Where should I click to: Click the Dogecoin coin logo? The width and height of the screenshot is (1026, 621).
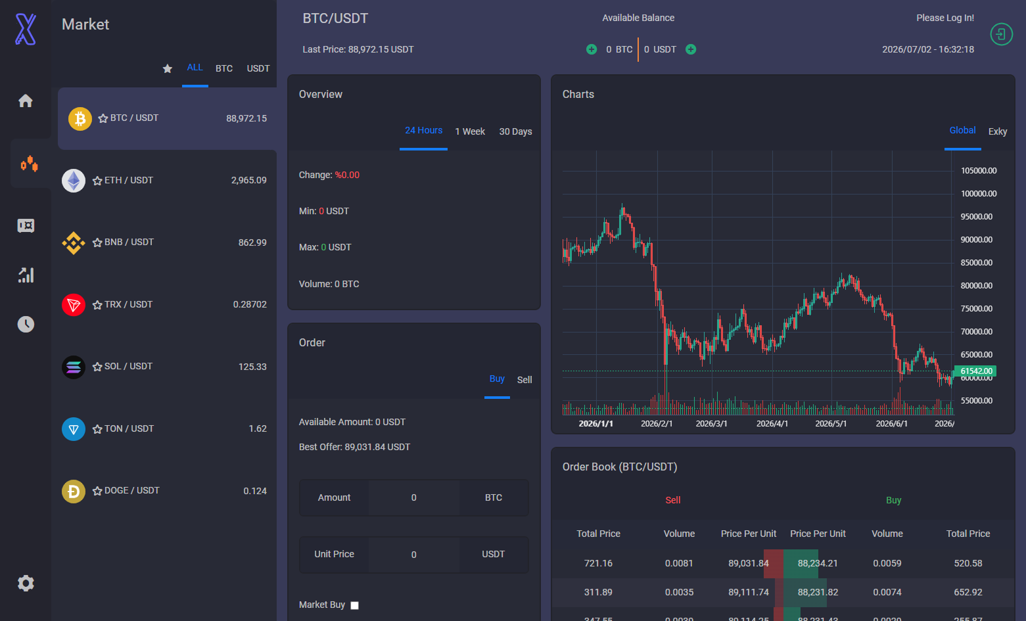click(x=74, y=492)
